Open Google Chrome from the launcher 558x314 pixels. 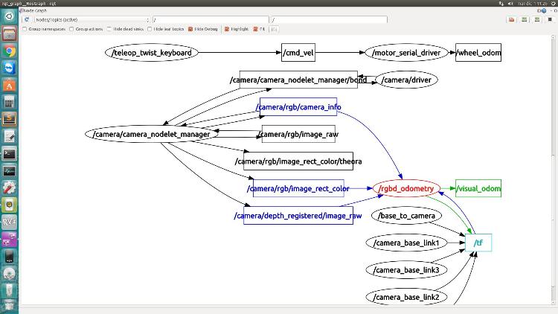(x=10, y=51)
